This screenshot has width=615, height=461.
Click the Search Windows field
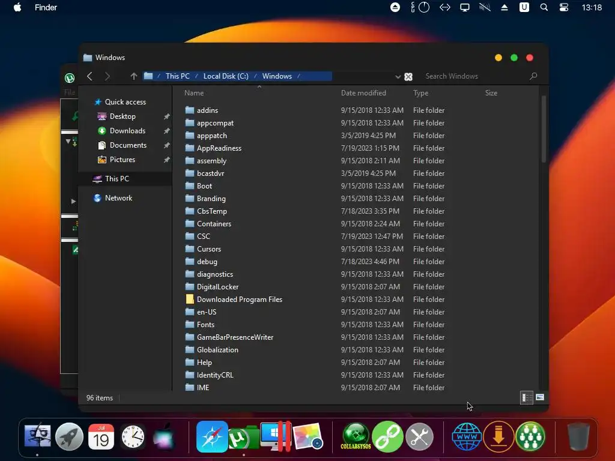[x=474, y=76]
